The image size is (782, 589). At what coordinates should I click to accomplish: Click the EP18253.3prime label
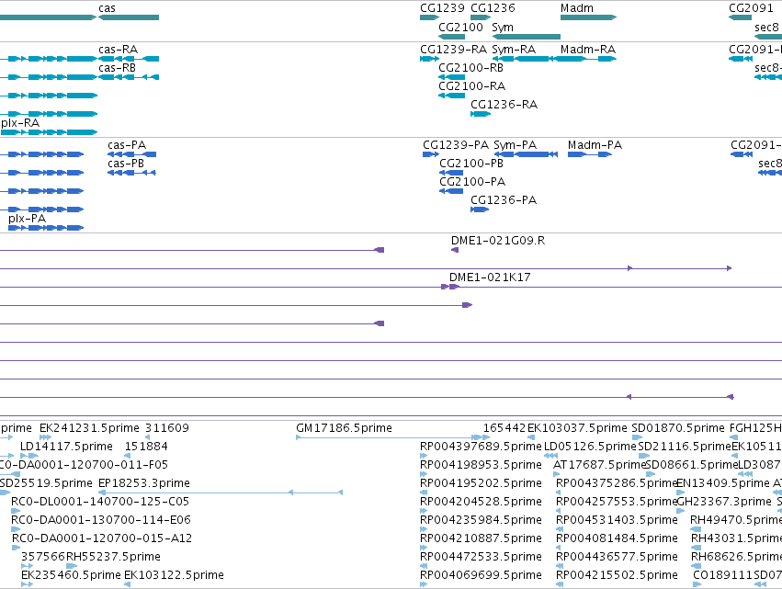pyautogui.click(x=144, y=483)
